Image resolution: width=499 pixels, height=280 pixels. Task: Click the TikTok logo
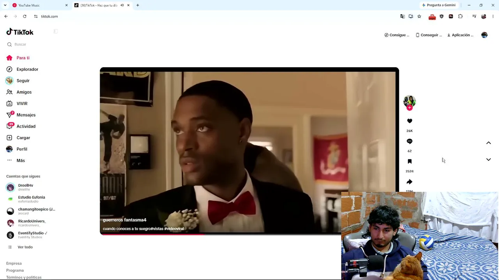(20, 32)
